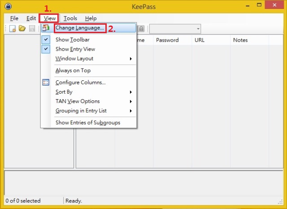Click the window resize grip in status bar
This screenshot has width=287, height=209.
click(280, 202)
